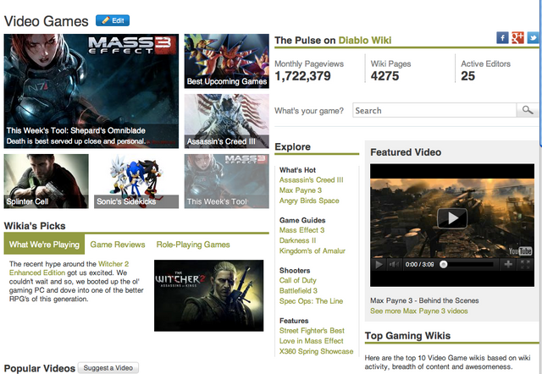Image resolution: width=542 pixels, height=374 pixels.
Task: Switch to the Game Reviews tab
Action: (x=118, y=245)
